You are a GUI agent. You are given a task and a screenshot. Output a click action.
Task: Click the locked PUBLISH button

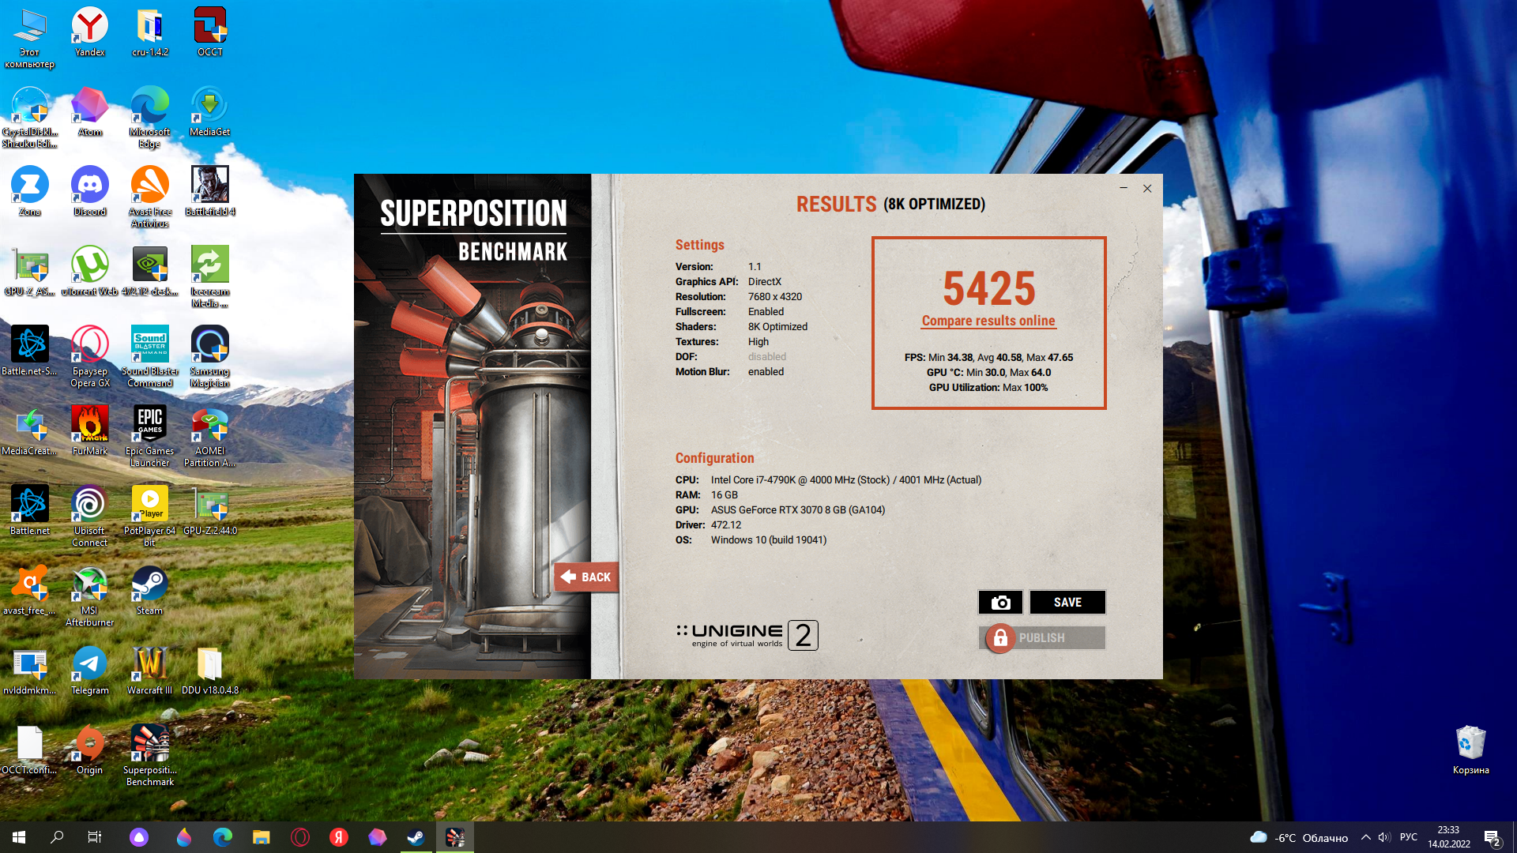tap(1041, 638)
